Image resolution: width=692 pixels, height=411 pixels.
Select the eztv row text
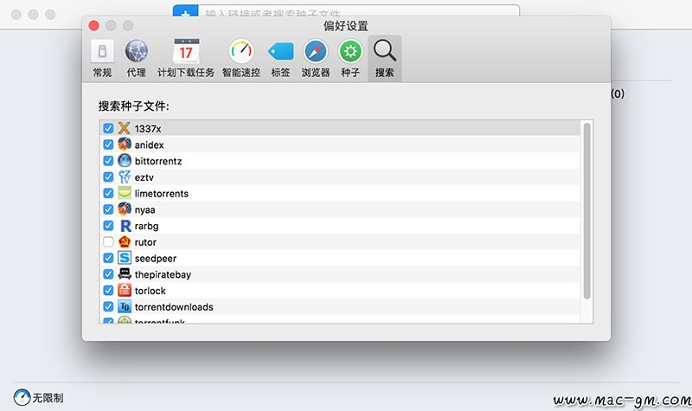click(x=144, y=177)
